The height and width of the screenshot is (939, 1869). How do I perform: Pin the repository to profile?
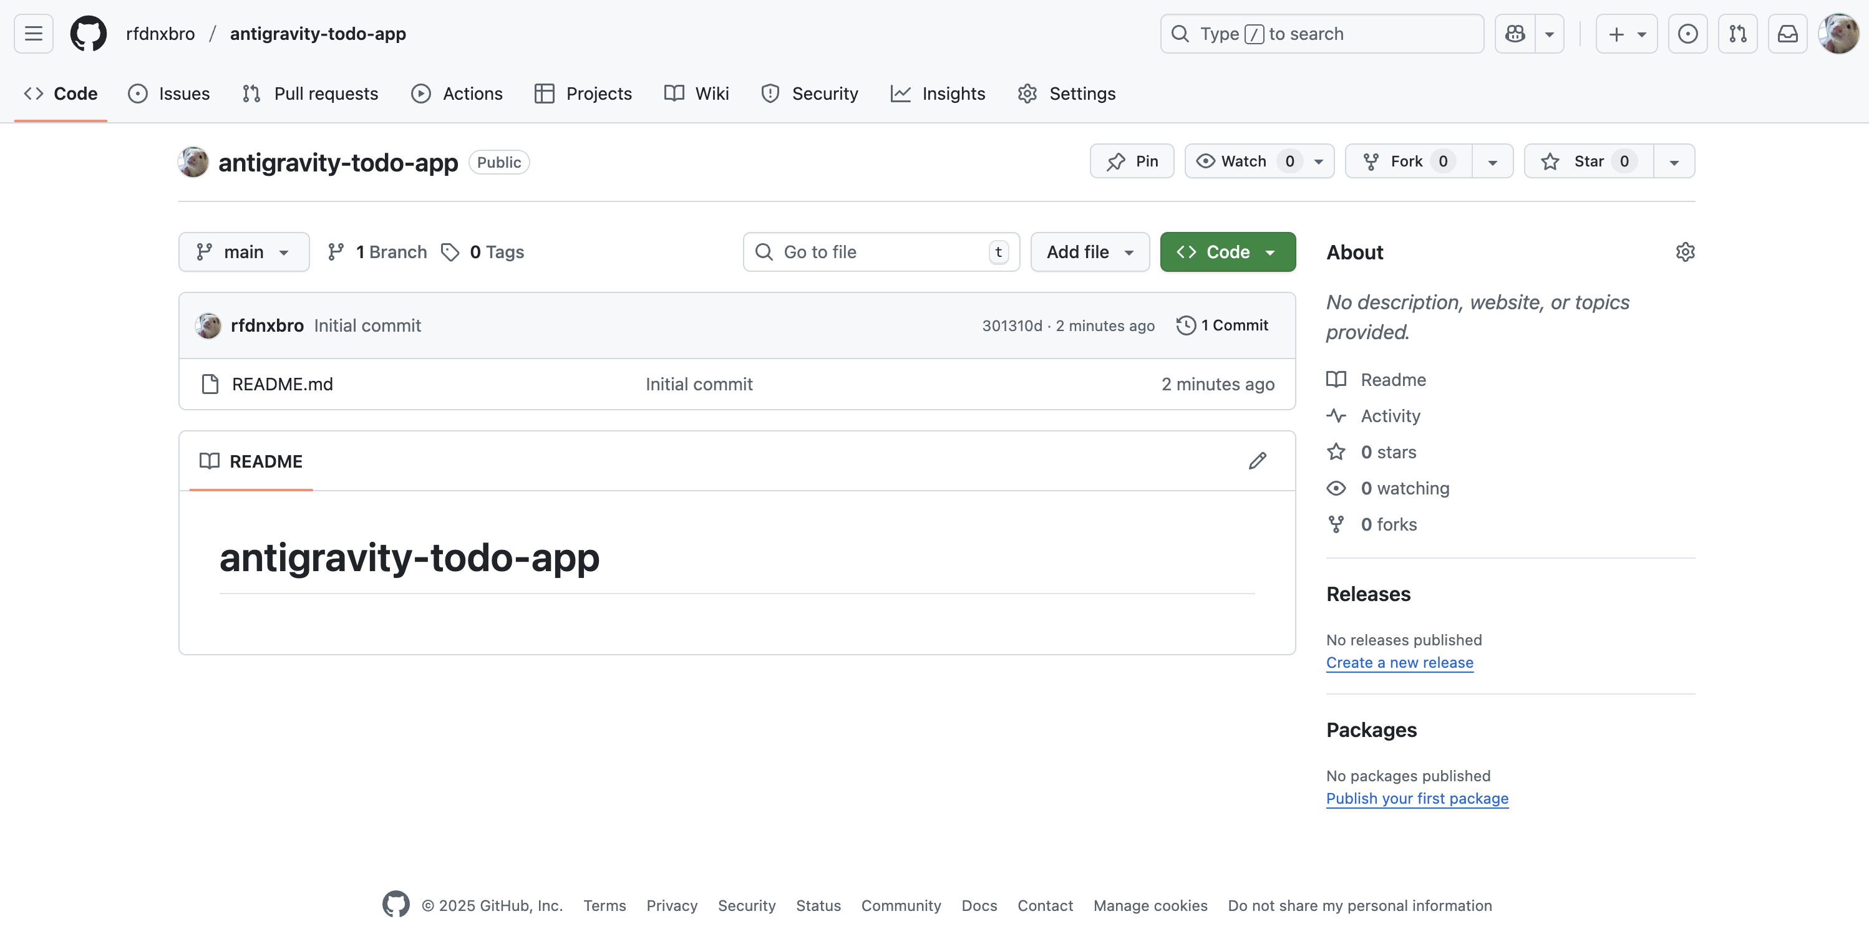click(x=1132, y=161)
